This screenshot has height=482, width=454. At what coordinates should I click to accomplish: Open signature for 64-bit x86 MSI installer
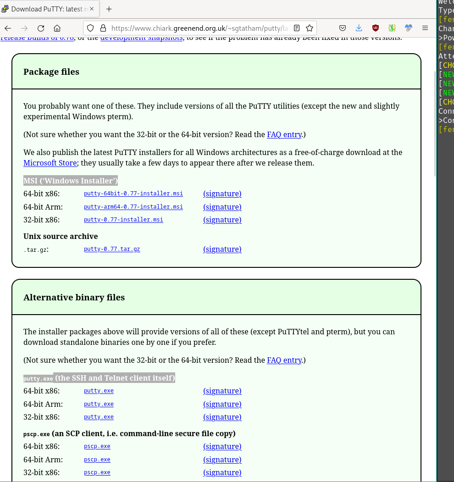(222, 194)
